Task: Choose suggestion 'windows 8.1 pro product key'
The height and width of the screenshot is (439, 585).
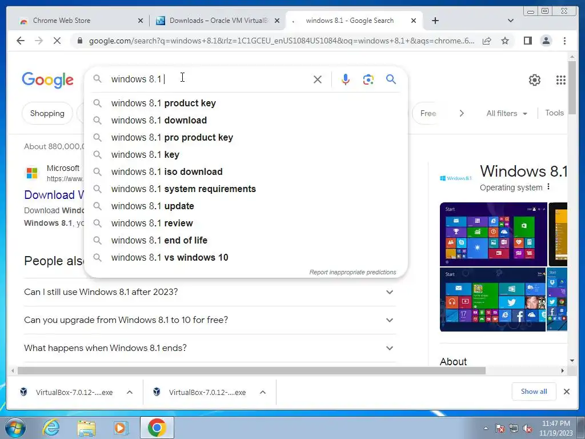Action: (246, 137)
